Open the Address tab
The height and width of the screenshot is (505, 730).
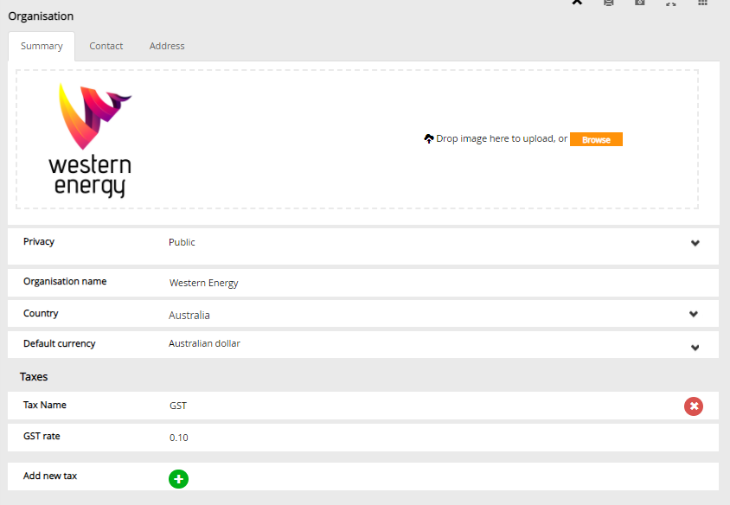point(167,46)
